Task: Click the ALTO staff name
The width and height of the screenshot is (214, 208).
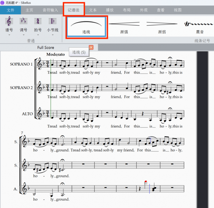Action: [x=27, y=114]
